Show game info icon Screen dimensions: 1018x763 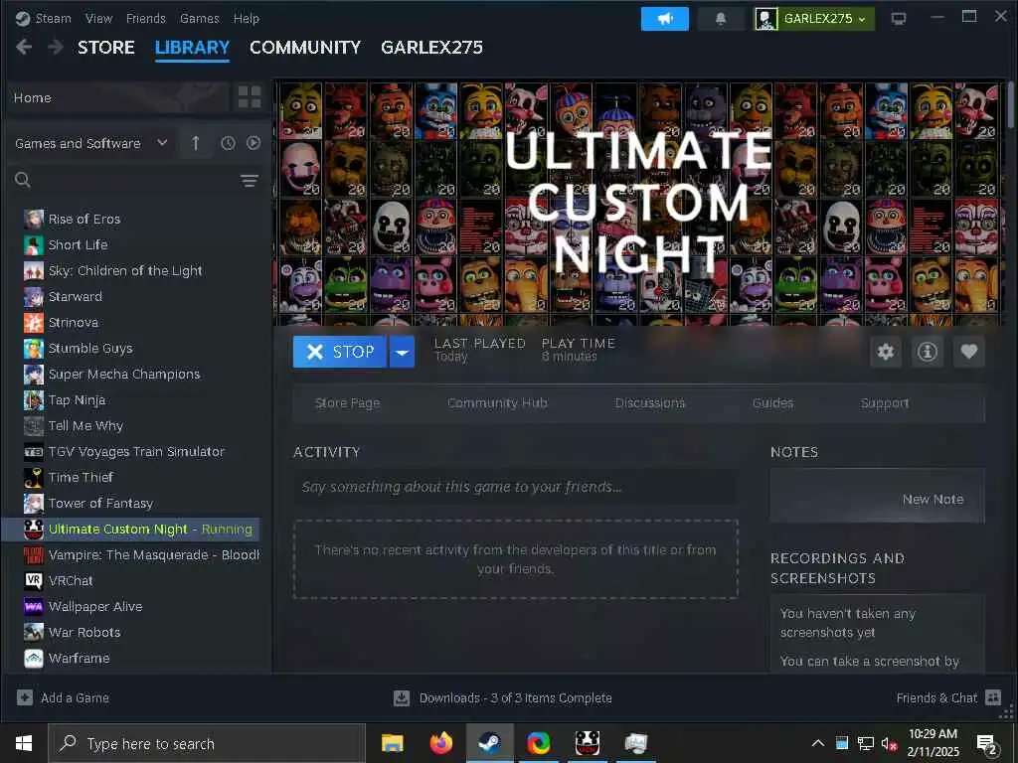click(x=928, y=352)
